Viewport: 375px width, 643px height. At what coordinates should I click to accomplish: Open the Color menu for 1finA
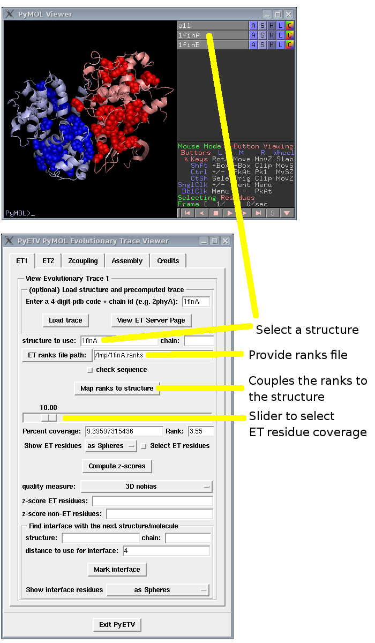[290, 35]
